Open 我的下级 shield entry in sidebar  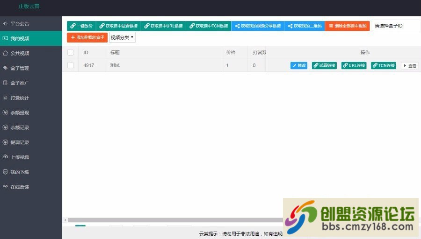coord(31,172)
